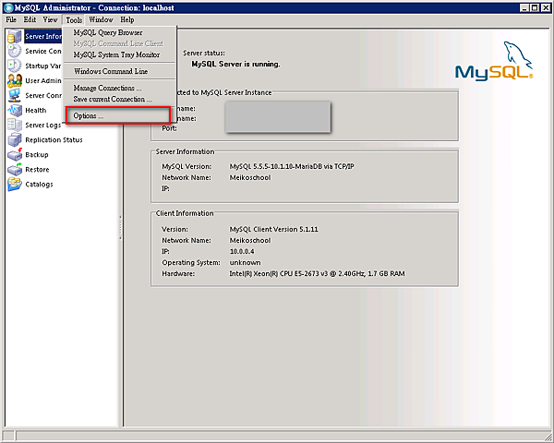Click 'MySQL Client Version 5.1.11' text
This screenshot has width=554, height=443.
tap(274, 229)
